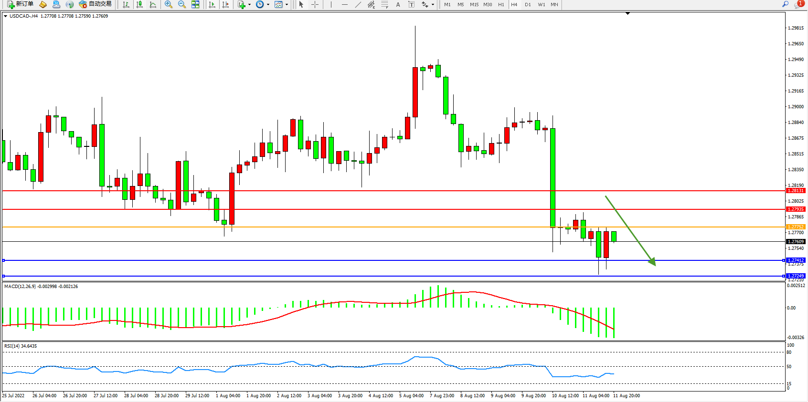Toggle the AutoTrading (自动交易) button

(x=95, y=4)
